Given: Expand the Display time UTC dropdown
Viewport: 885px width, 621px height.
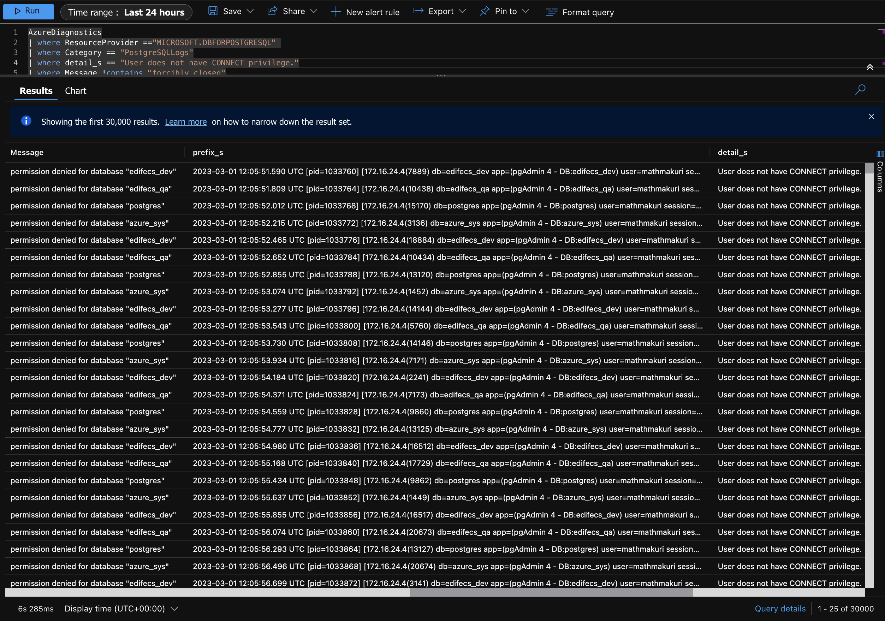Looking at the screenshot, I should tap(174, 609).
